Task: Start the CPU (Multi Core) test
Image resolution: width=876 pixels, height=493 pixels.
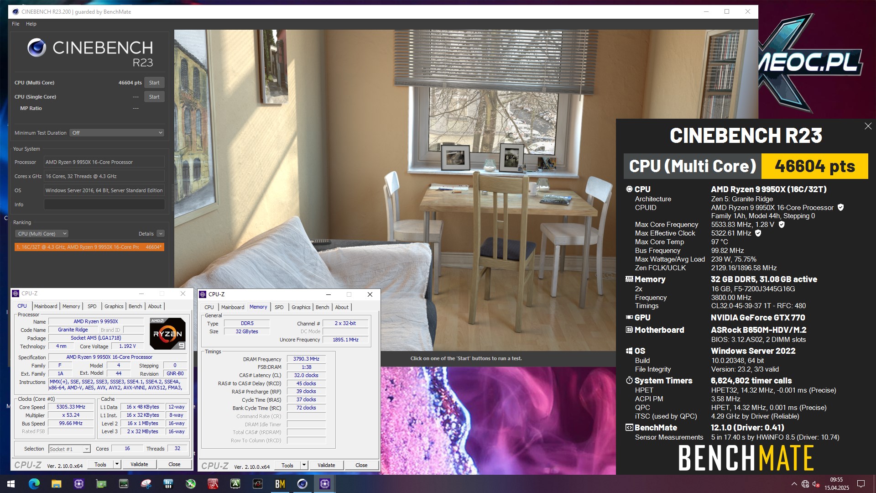Action: click(154, 83)
